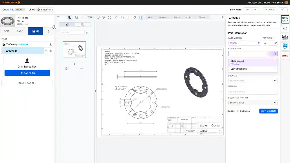The width and height of the screenshot is (290, 163).
Task: Select the pan hand tool
Action: (134, 17)
